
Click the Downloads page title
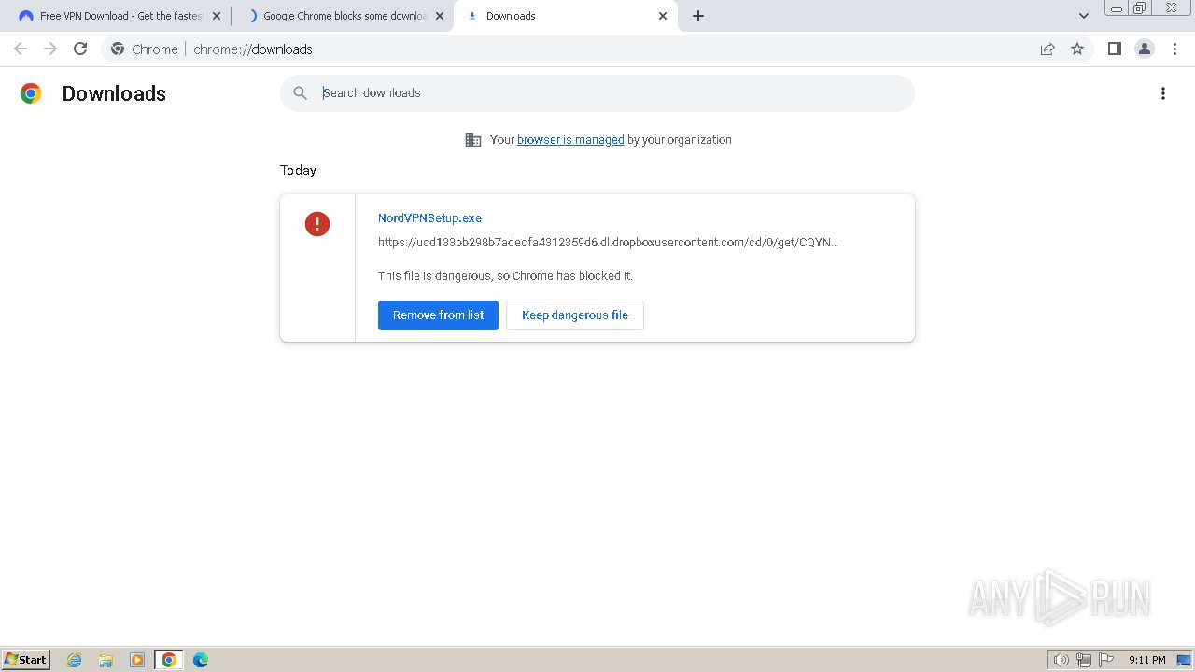114,93
